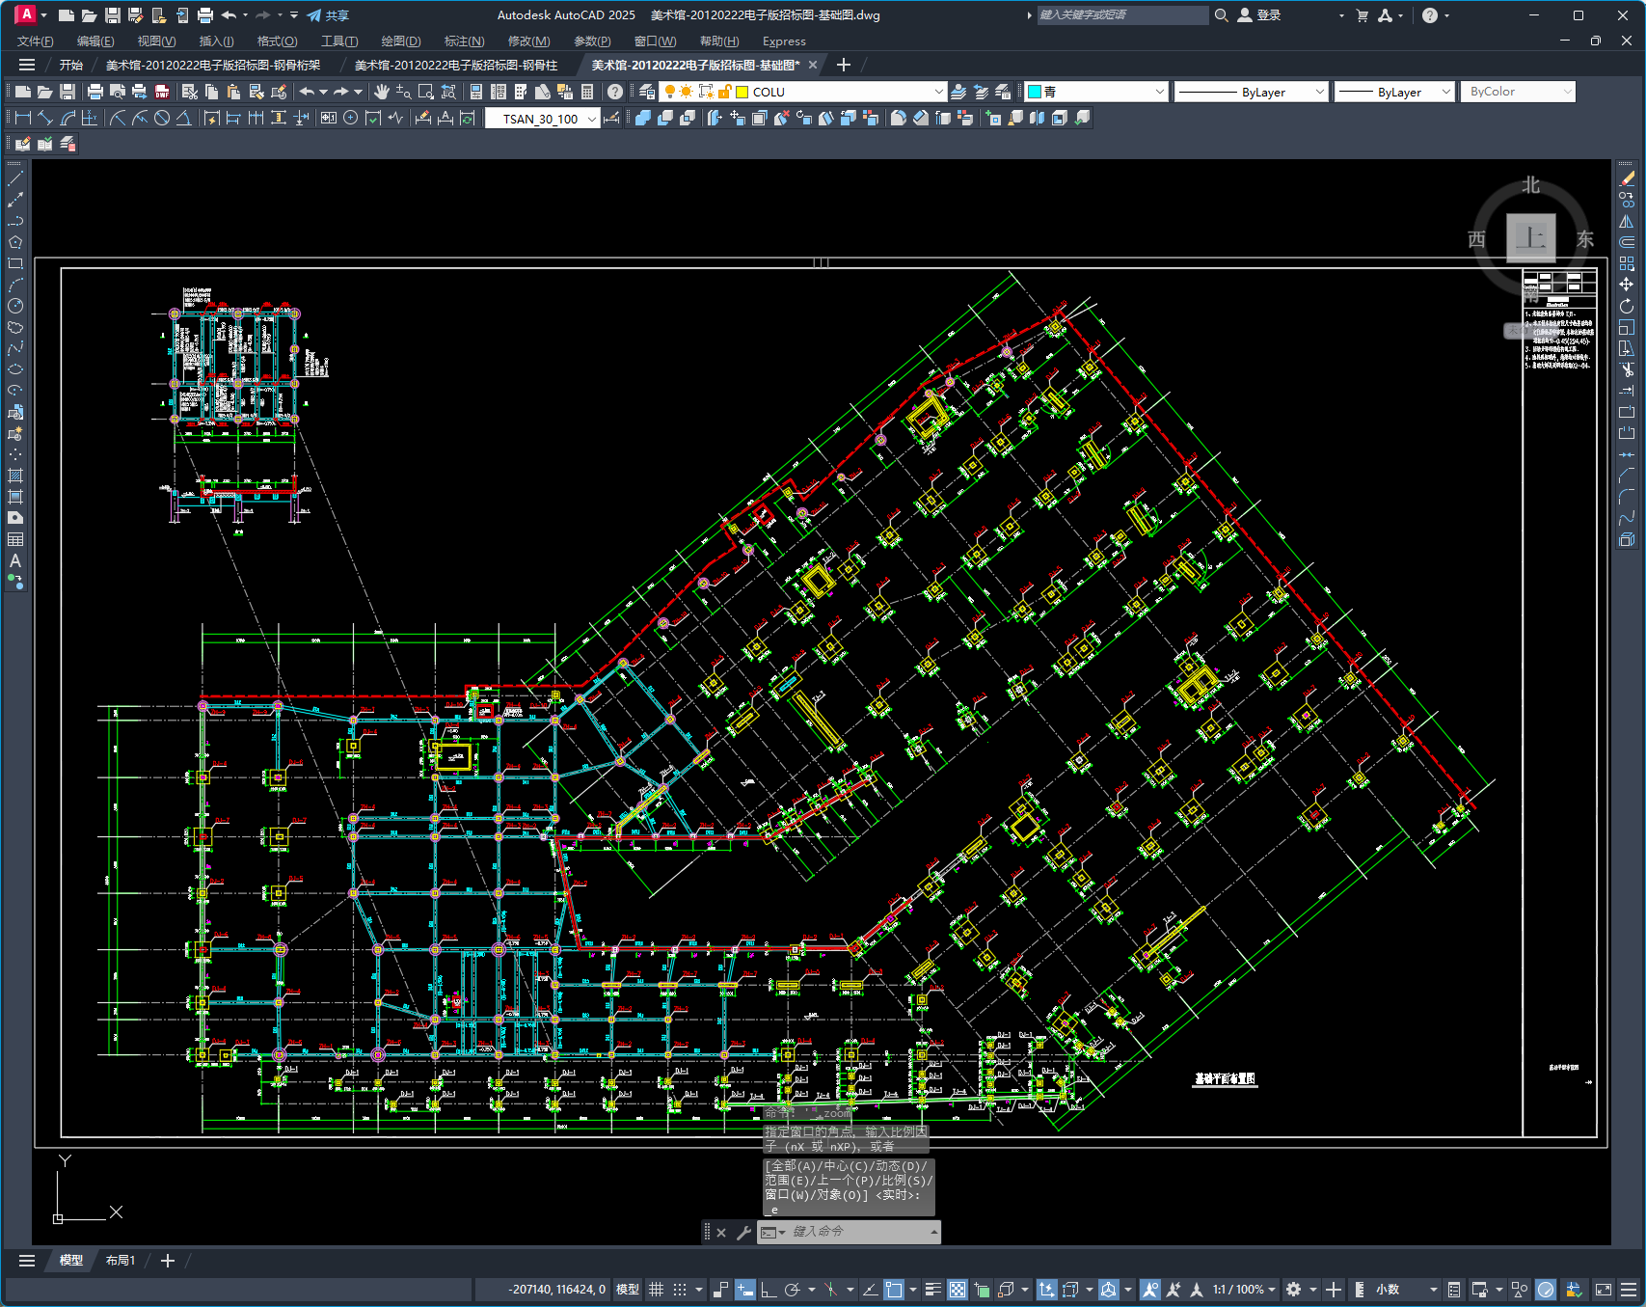The image size is (1646, 1307).
Task: Click the cyan 青 color swatch
Action: coord(1035,92)
